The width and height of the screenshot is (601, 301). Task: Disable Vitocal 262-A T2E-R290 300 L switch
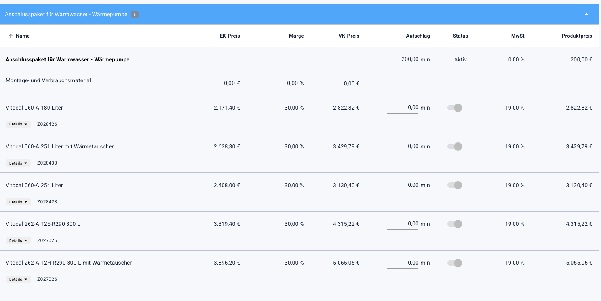coord(455,224)
